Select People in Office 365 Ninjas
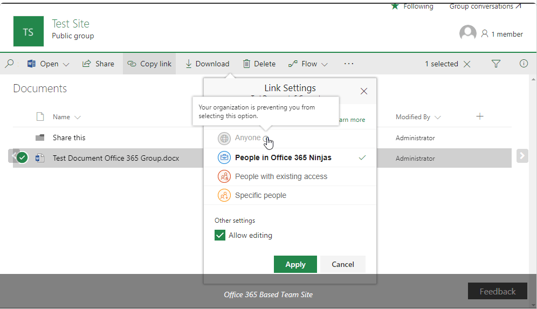537x309 pixels. coord(290,157)
